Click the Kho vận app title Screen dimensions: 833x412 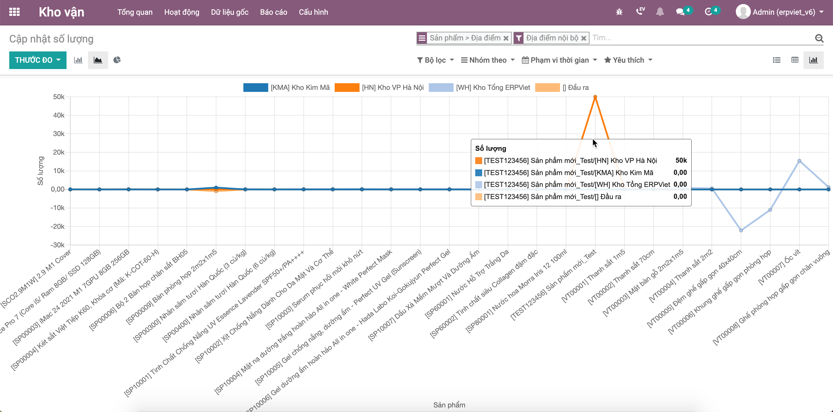point(61,12)
